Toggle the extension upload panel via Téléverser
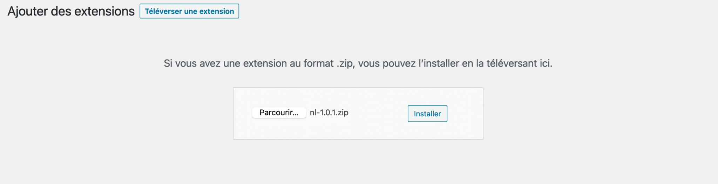This screenshot has height=184, width=718. click(189, 11)
